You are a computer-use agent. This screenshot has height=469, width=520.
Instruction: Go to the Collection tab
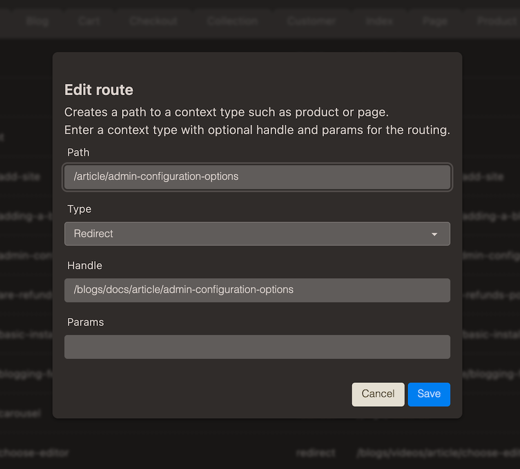click(232, 21)
